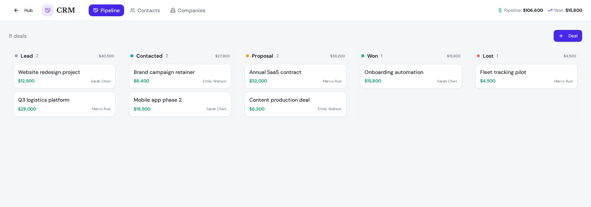Click the blue dot beside Contacted

tap(132, 56)
